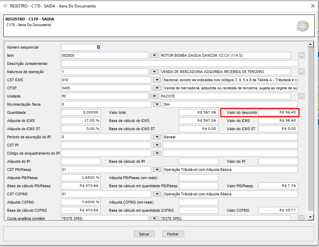
Task: Open the CST COFINS dropdown
Action: pyautogui.click(x=157, y=194)
